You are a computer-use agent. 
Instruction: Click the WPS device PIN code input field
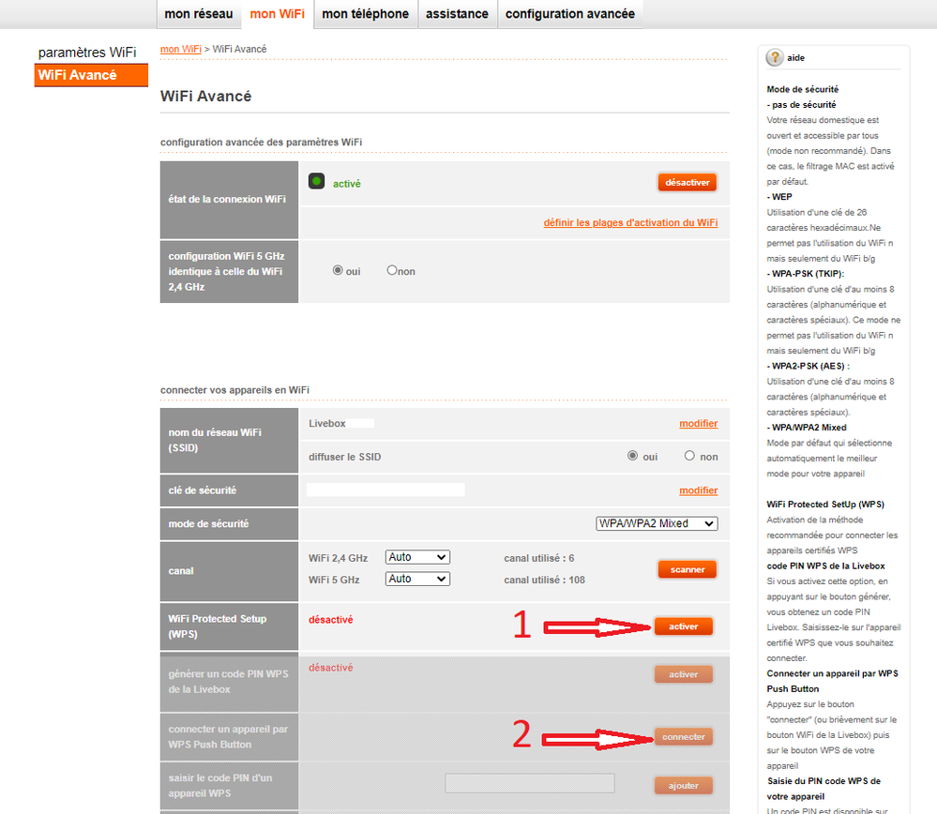[530, 783]
